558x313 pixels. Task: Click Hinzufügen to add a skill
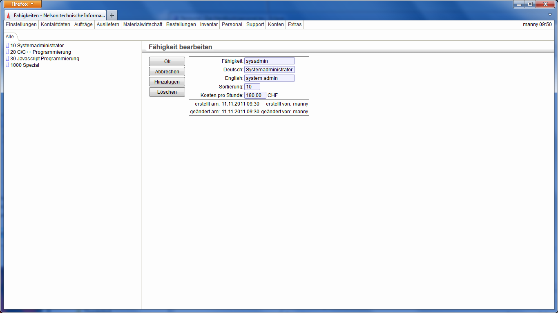click(167, 82)
